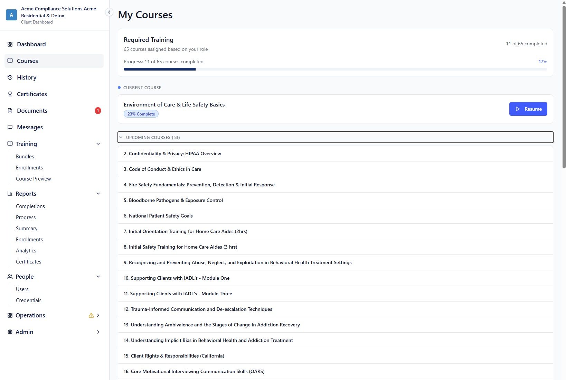Click the 17% progress percentage
The image size is (566, 380).
(x=543, y=62)
